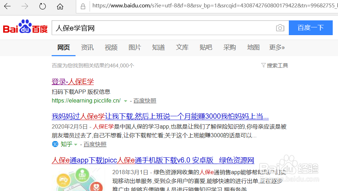Open the 我妈妈过人保e学让我下载 result
This screenshot has width=338, height=191.
tap(160, 117)
